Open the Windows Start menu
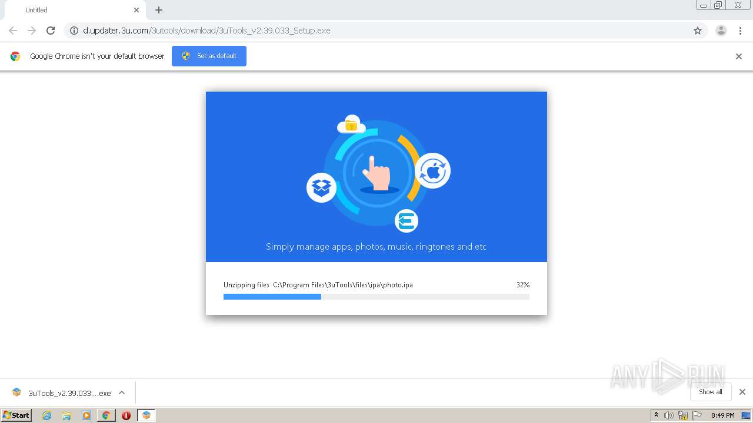Viewport: 753px width, 423px height. point(16,415)
